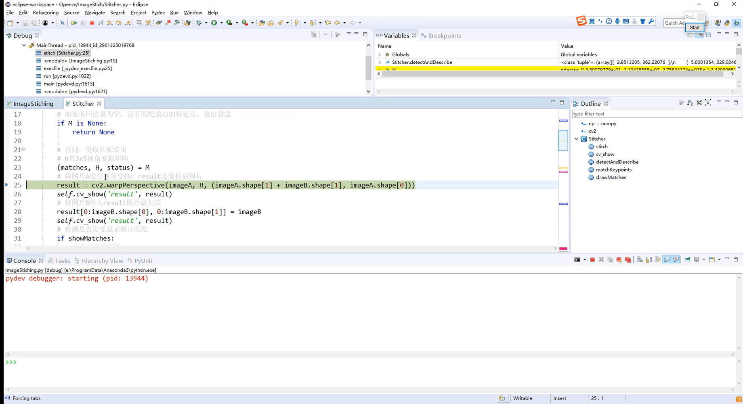Viewport: 743px width, 404px height.
Task: Click the Pin Console icon
Action: click(x=688, y=260)
